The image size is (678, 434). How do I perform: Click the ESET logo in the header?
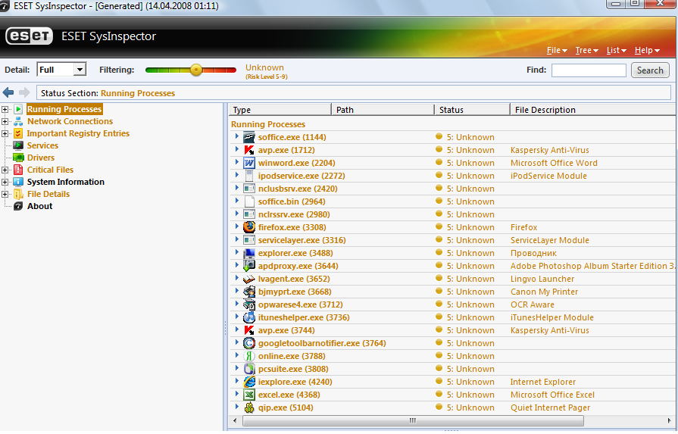tap(29, 36)
